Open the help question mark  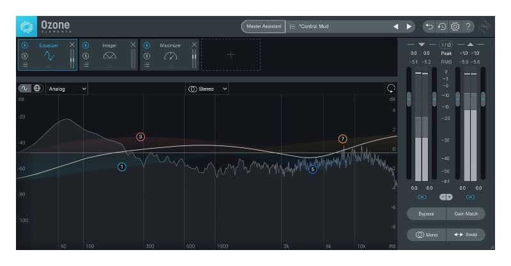click(468, 26)
